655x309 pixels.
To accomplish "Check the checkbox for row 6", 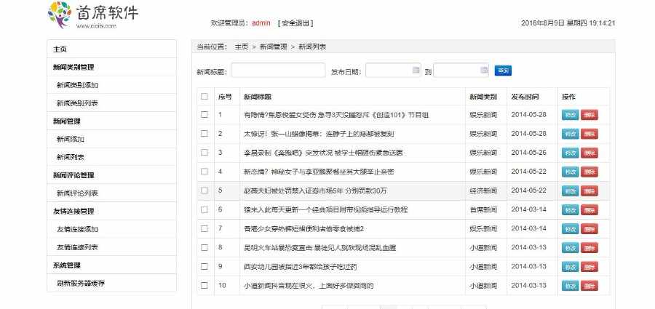I will pos(205,209).
